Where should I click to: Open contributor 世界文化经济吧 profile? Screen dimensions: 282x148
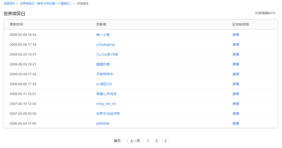pyautogui.click(x=108, y=114)
